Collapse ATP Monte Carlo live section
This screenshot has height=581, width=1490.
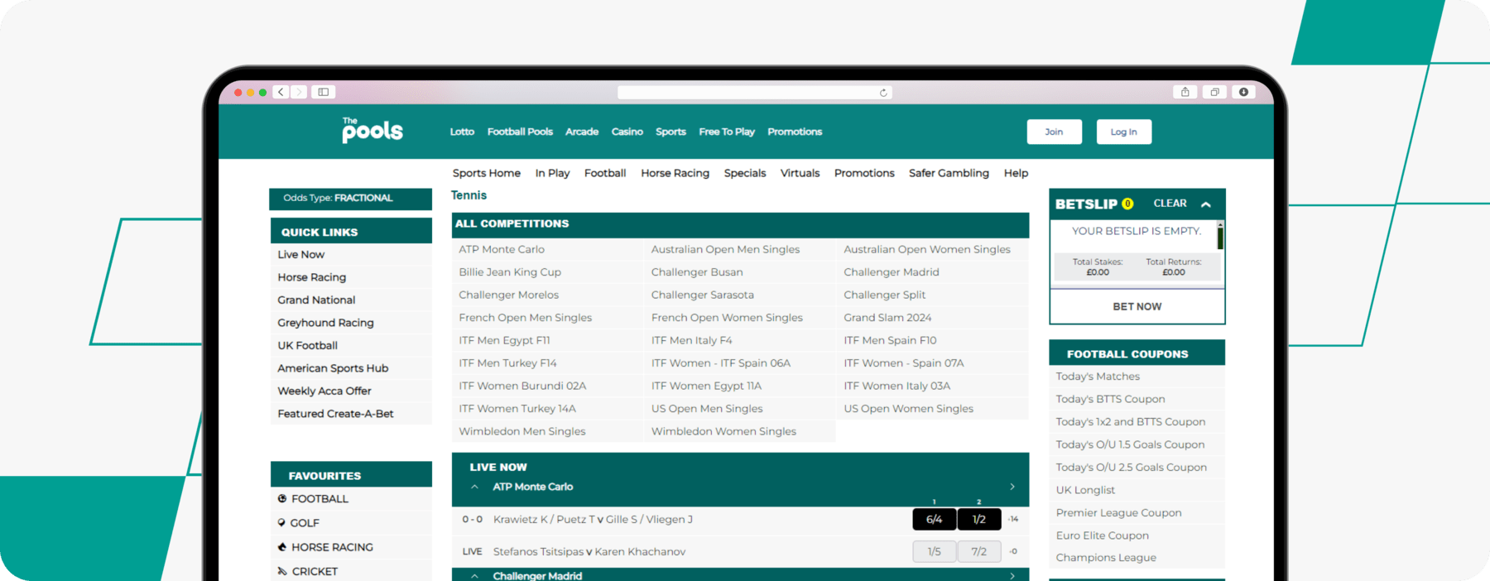(x=474, y=487)
